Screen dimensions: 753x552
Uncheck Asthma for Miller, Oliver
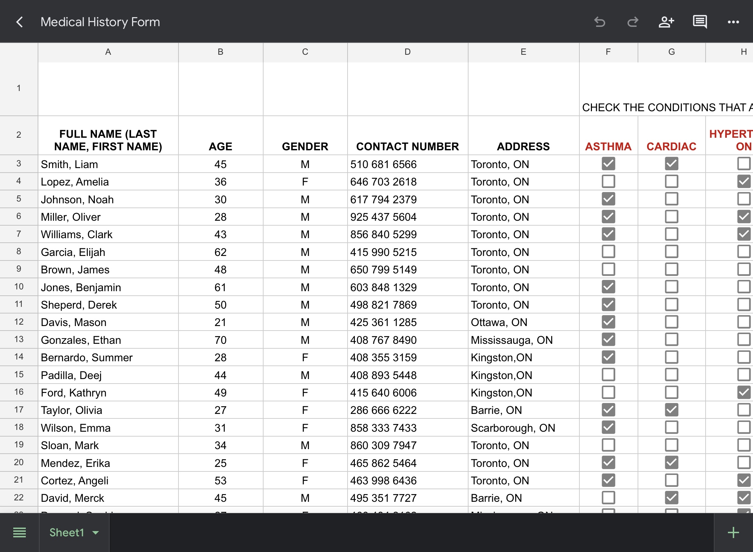point(608,217)
